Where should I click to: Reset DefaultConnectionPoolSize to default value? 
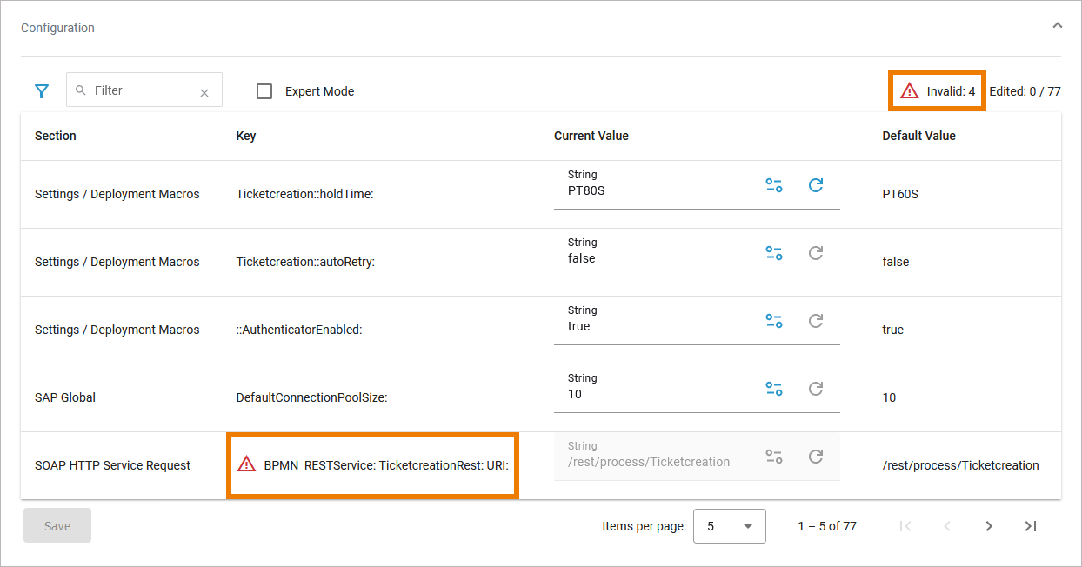[x=815, y=389]
